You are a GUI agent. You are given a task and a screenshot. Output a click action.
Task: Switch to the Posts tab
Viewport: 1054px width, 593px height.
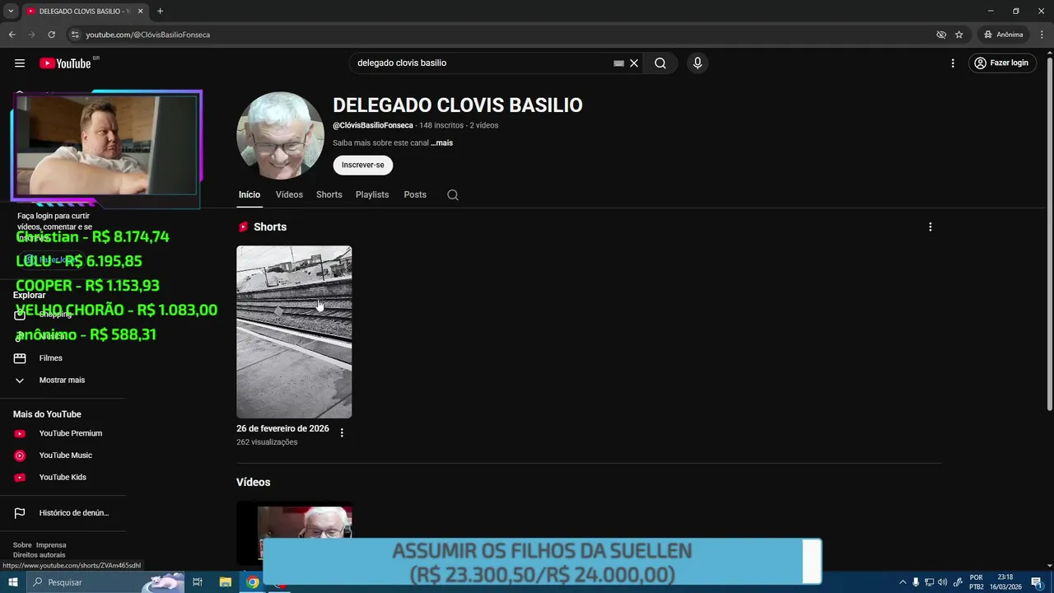[415, 194]
